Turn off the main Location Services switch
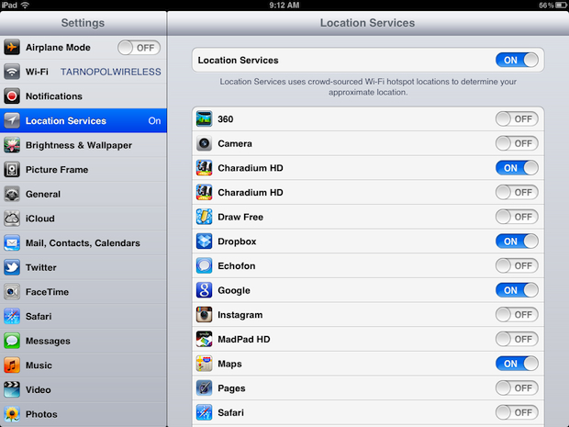Screen dimensions: 569x427 click(x=517, y=60)
